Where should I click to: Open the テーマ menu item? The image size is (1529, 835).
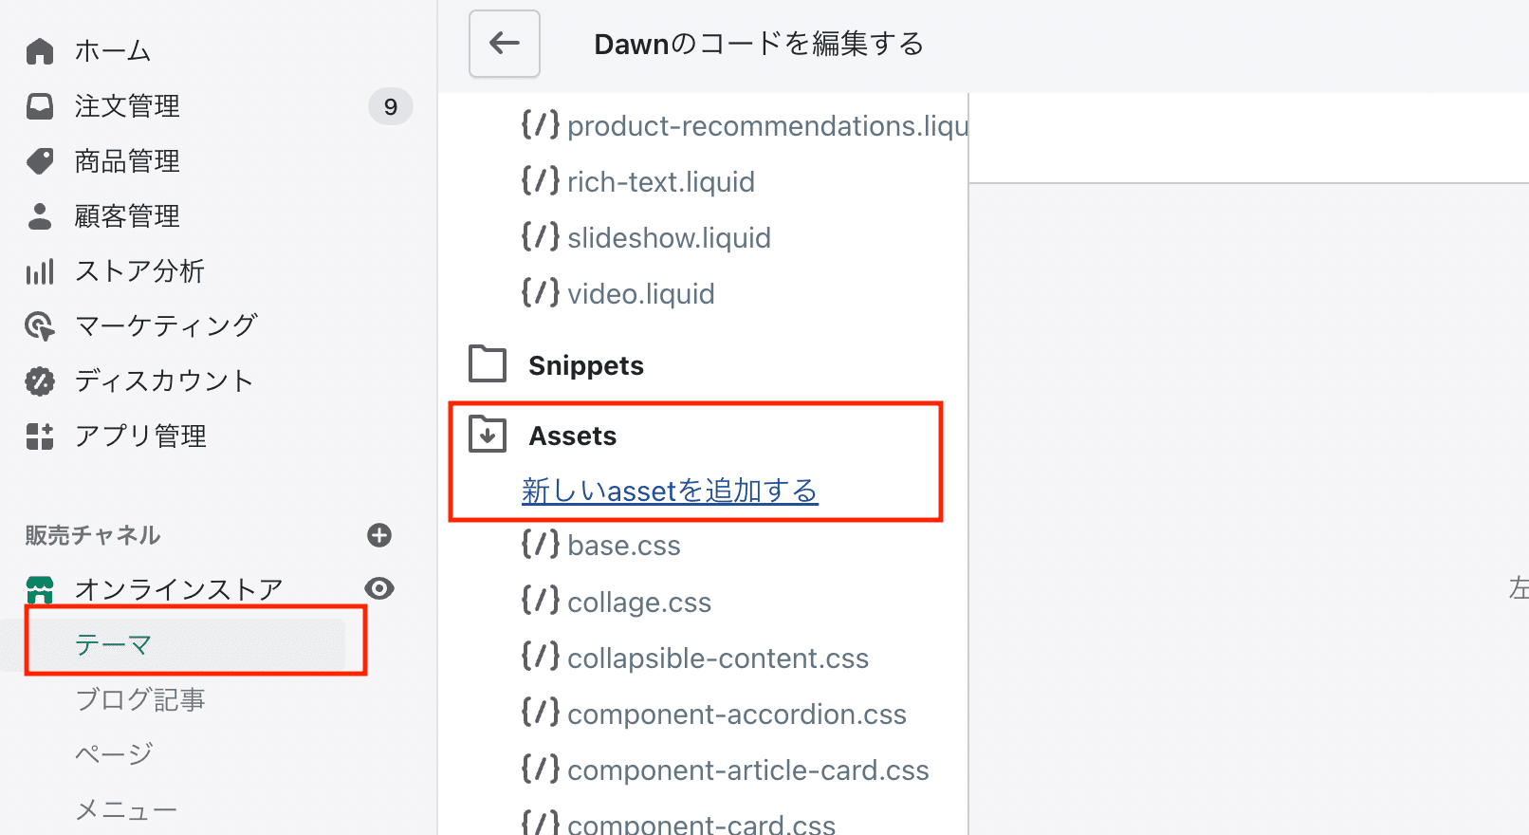[114, 645]
